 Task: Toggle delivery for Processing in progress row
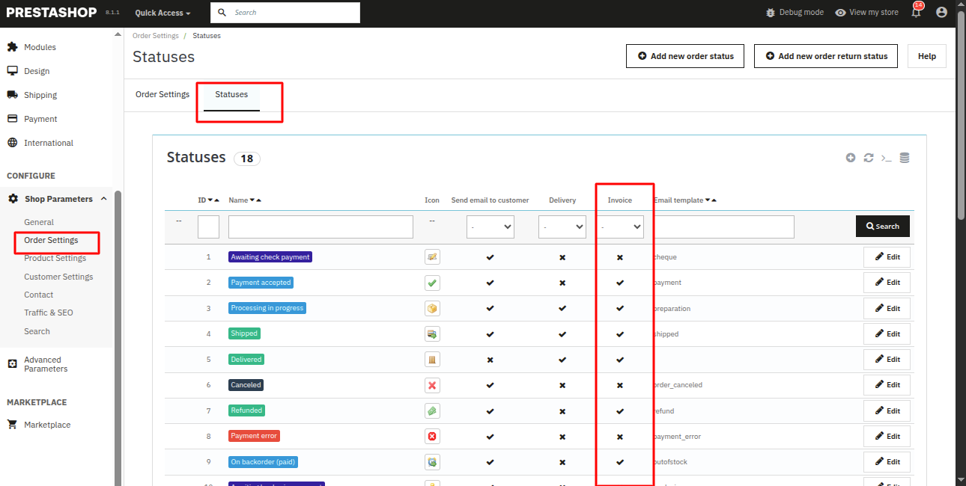[x=562, y=308]
